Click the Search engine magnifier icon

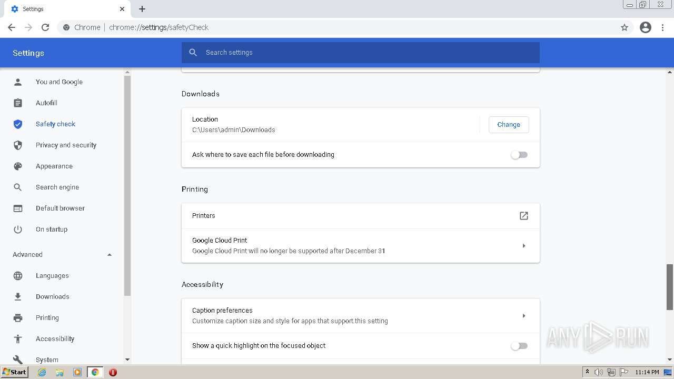tap(18, 187)
